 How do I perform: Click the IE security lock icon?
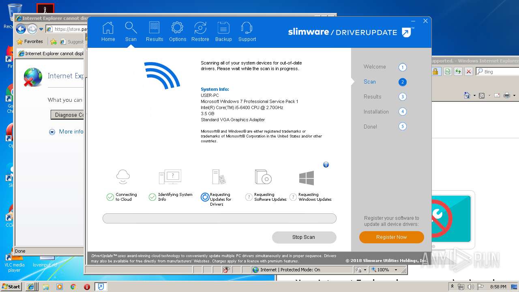[436, 72]
